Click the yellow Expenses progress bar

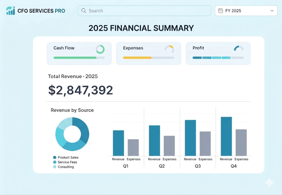148,58
